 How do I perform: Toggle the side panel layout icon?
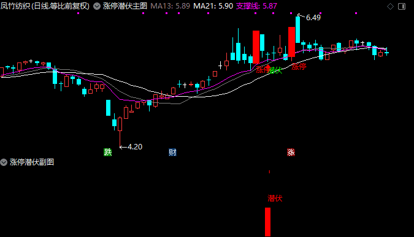(402, 6)
